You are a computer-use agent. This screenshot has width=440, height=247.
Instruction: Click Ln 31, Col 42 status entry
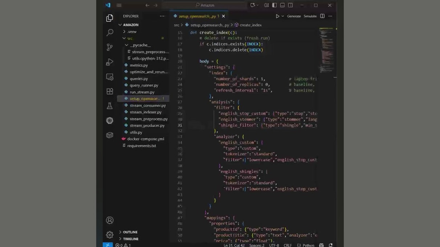(x=234, y=245)
